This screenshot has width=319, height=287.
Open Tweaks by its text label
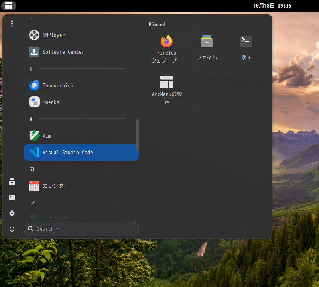pyautogui.click(x=51, y=102)
